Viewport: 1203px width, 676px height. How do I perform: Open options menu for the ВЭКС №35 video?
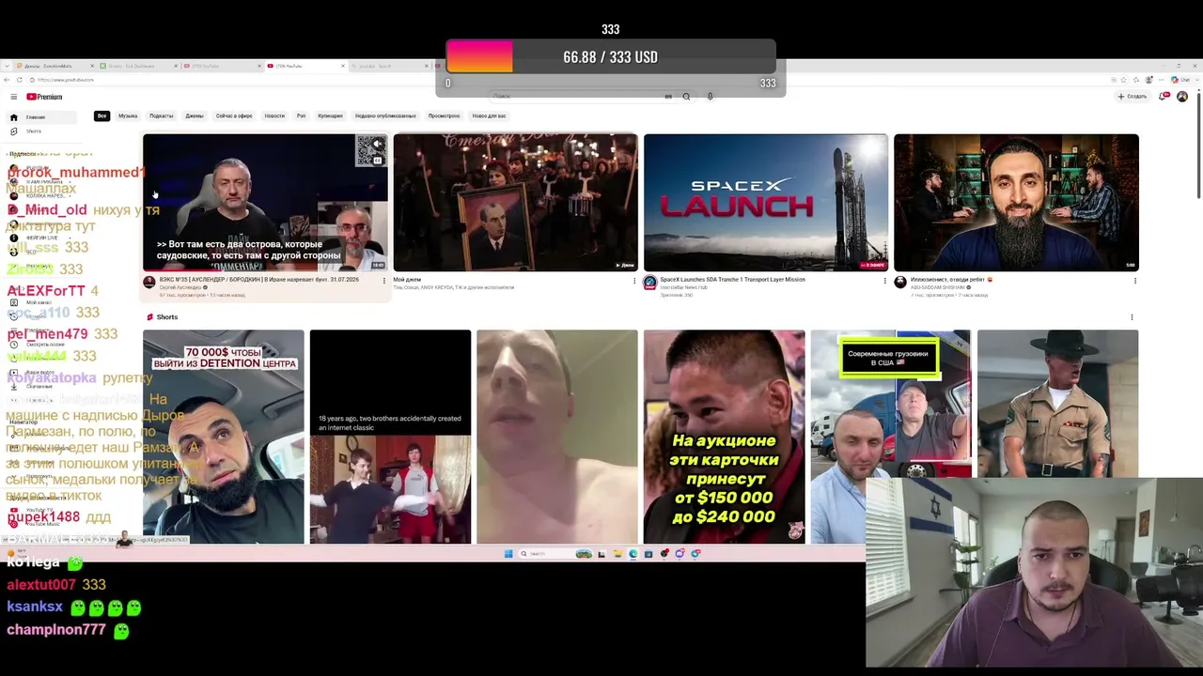click(x=383, y=281)
